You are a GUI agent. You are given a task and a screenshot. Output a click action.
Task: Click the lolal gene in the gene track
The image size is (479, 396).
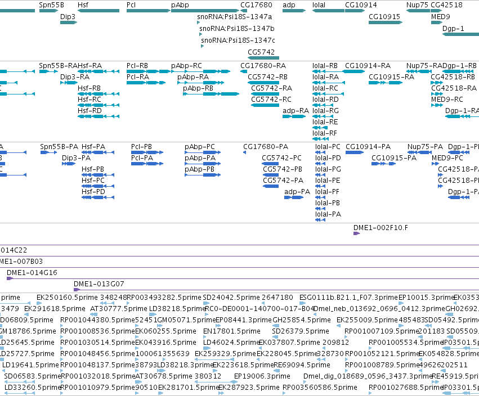click(328, 11)
